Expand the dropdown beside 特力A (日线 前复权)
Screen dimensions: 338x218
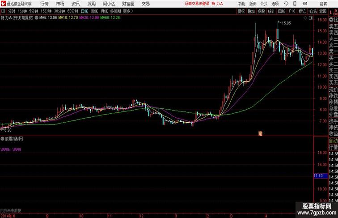click(x=36, y=18)
